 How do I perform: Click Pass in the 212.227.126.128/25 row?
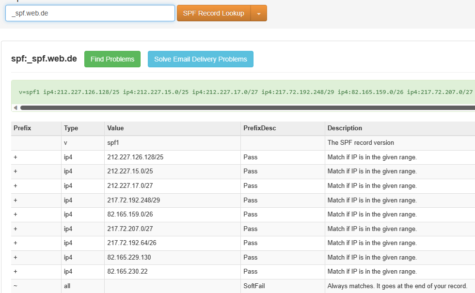coord(251,157)
